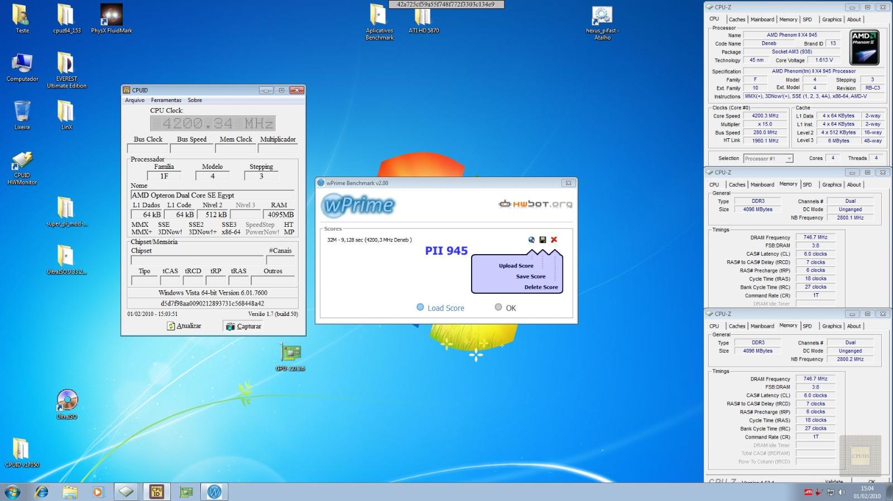Click the AMD Phenom II logo in CPU-Z
The height and width of the screenshot is (501, 893).
tap(864, 47)
